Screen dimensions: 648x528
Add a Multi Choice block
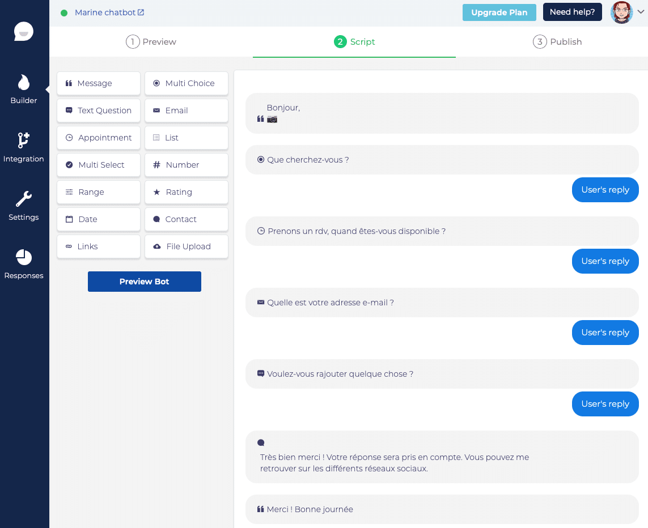point(187,83)
